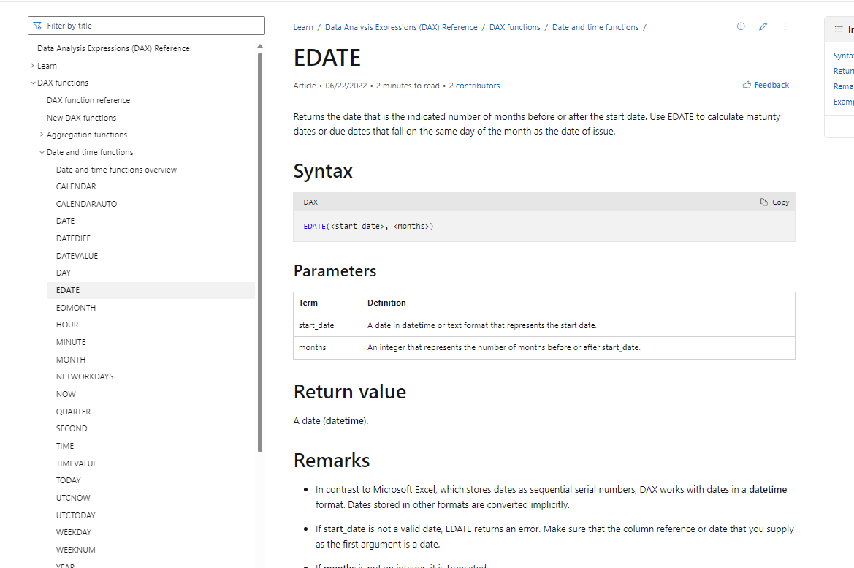Screen dimensions: 854x568
Task: Select CALENDARAUTO in the sidebar
Action: pos(86,204)
